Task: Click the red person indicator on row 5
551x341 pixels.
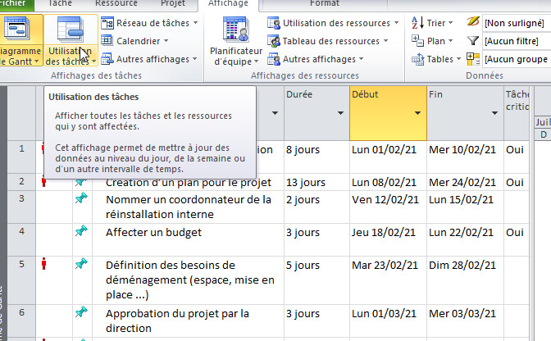Action: (44, 264)
